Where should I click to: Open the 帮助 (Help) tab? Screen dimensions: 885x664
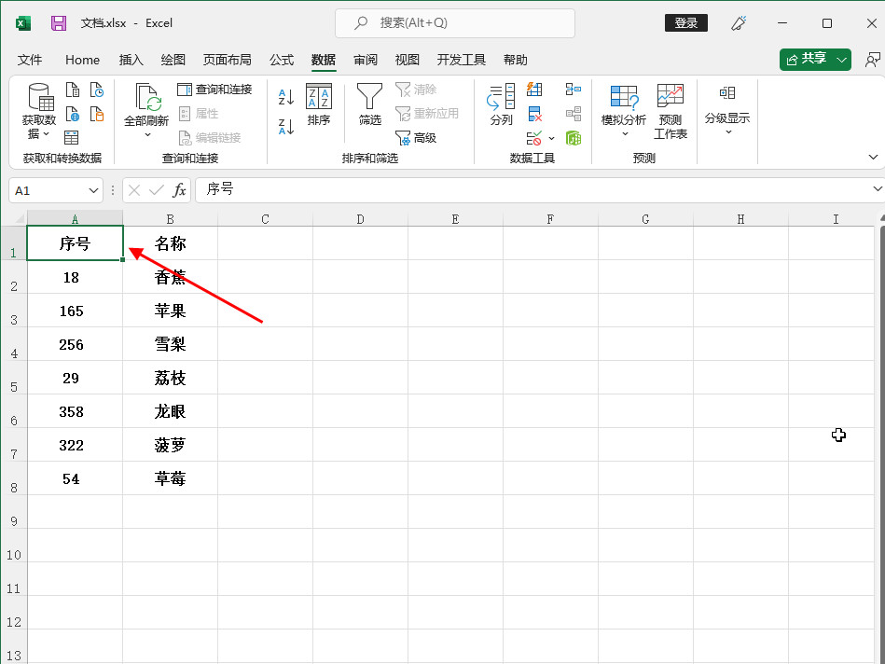516,60
